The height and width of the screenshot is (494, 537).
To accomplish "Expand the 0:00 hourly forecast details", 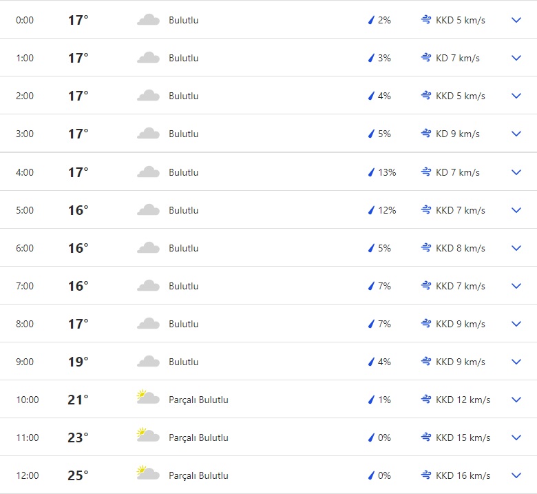I will [516, 20].
